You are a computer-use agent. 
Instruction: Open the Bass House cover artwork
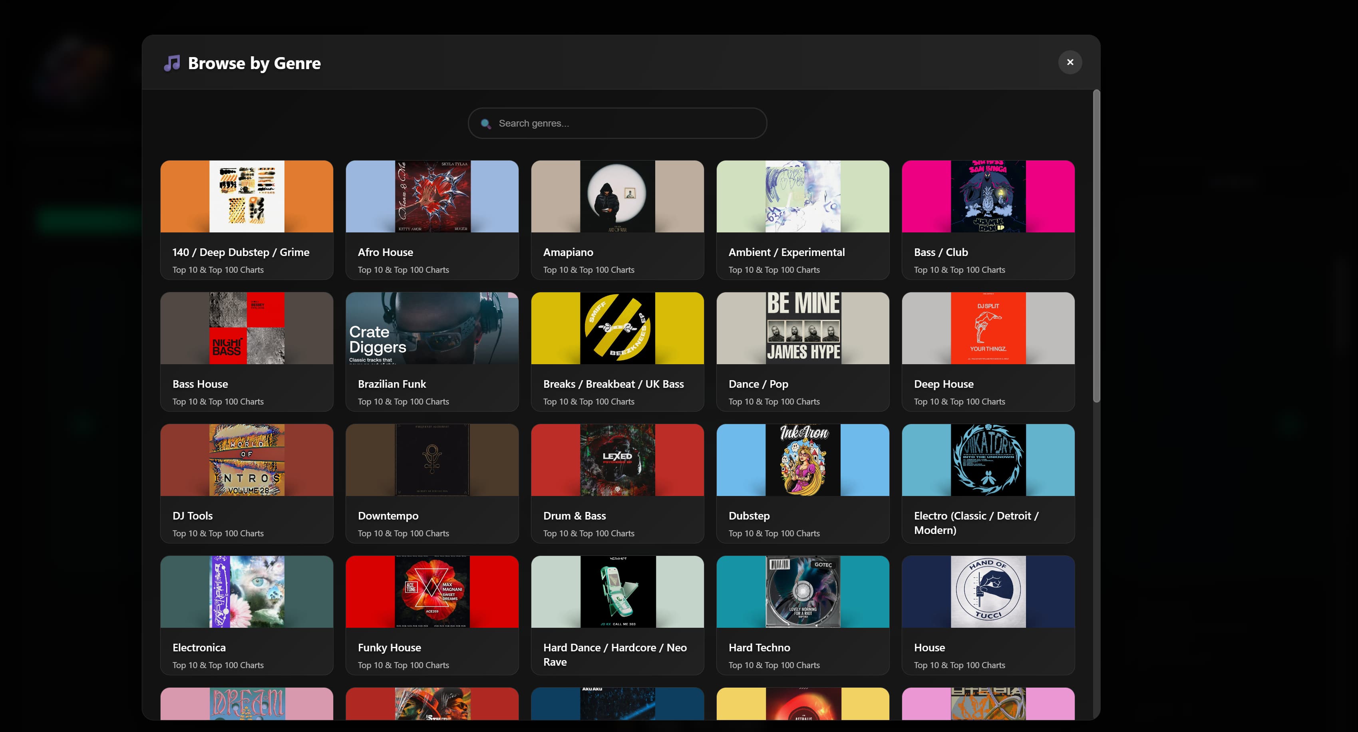247,328
